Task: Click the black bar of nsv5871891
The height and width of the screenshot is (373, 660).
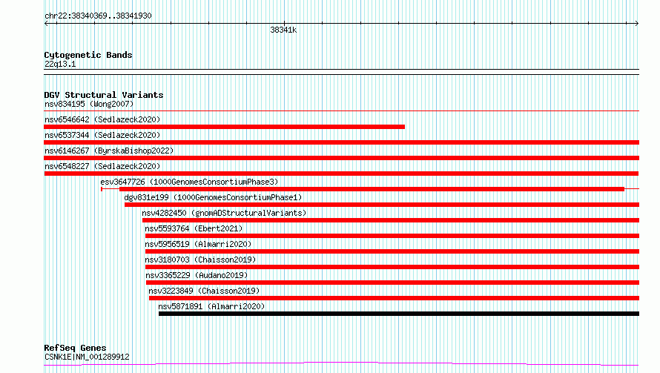Action: (x=399, y=314)
